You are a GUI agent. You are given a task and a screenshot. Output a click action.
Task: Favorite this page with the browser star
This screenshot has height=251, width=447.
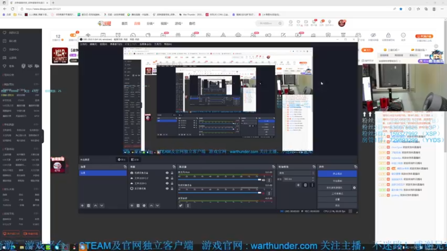tap(401, 9)
